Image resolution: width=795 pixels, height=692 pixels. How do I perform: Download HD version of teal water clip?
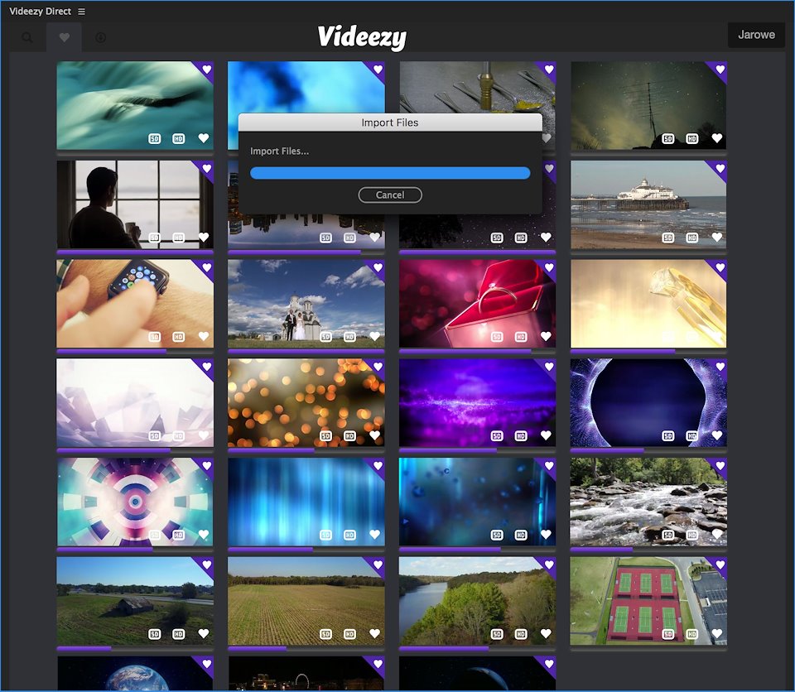click(179, 138)
